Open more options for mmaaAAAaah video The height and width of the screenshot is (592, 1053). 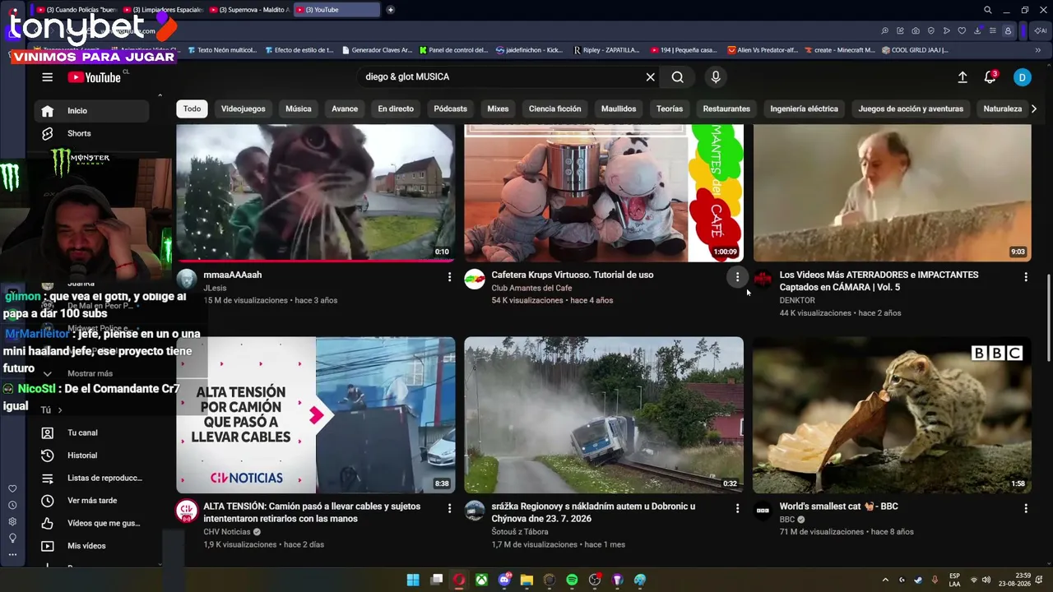pyautogui.click(x=449, y=277)
